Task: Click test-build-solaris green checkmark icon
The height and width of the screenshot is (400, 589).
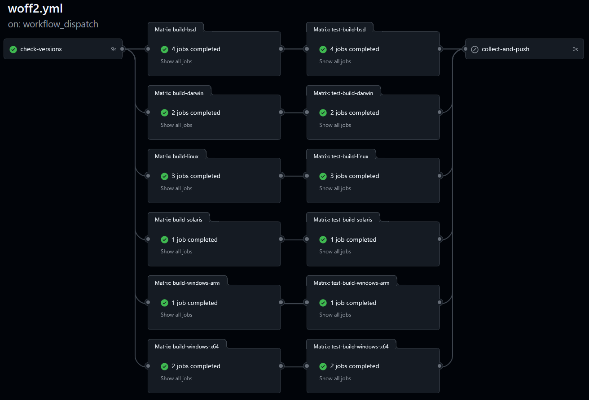Action: pyautogui.click(x=323, y=240)
